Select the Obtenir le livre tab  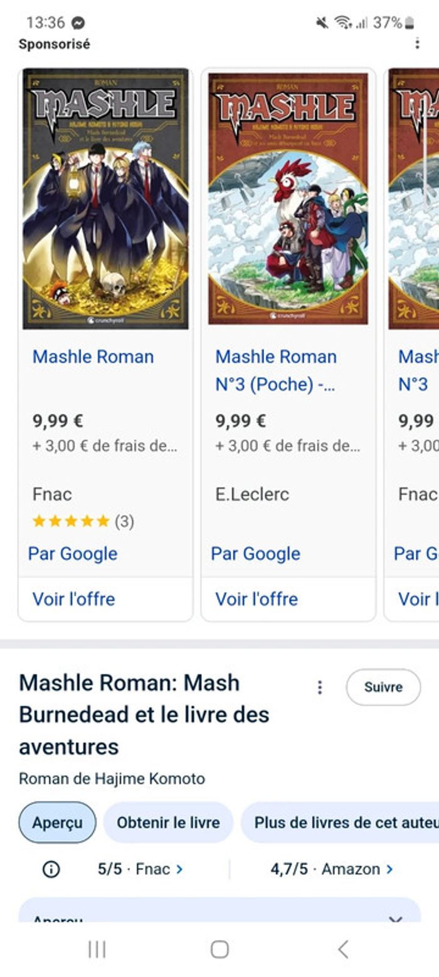[x=167, y=821]
